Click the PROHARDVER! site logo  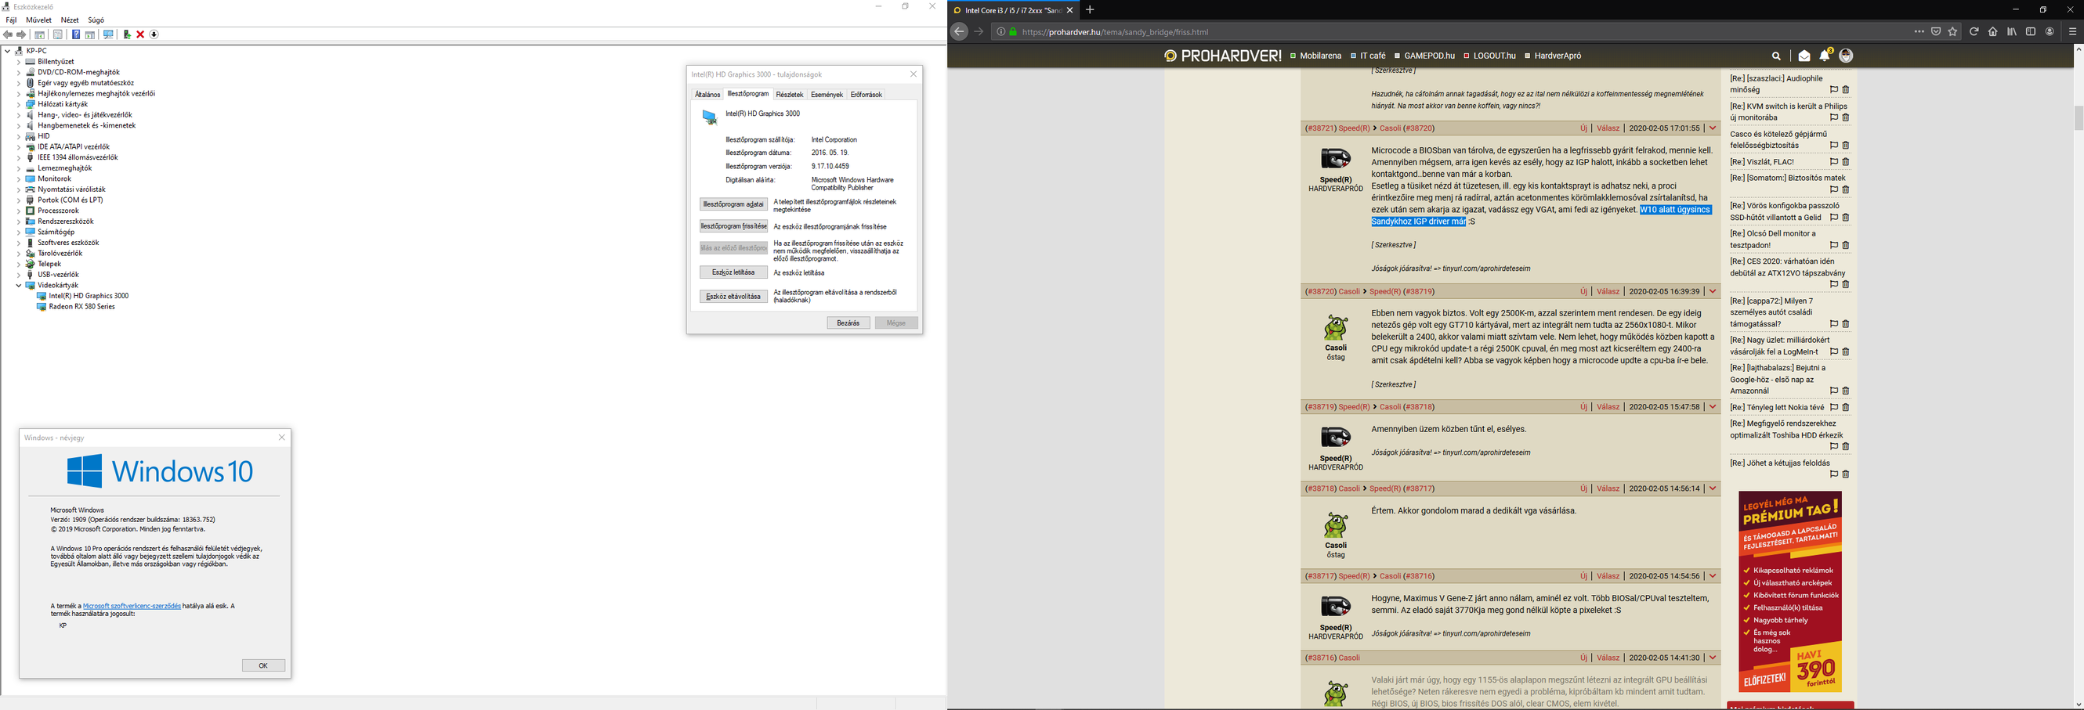click(x=1222, y=56)
